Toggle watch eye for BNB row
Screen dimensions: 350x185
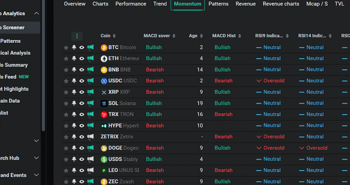coord(82,70)
